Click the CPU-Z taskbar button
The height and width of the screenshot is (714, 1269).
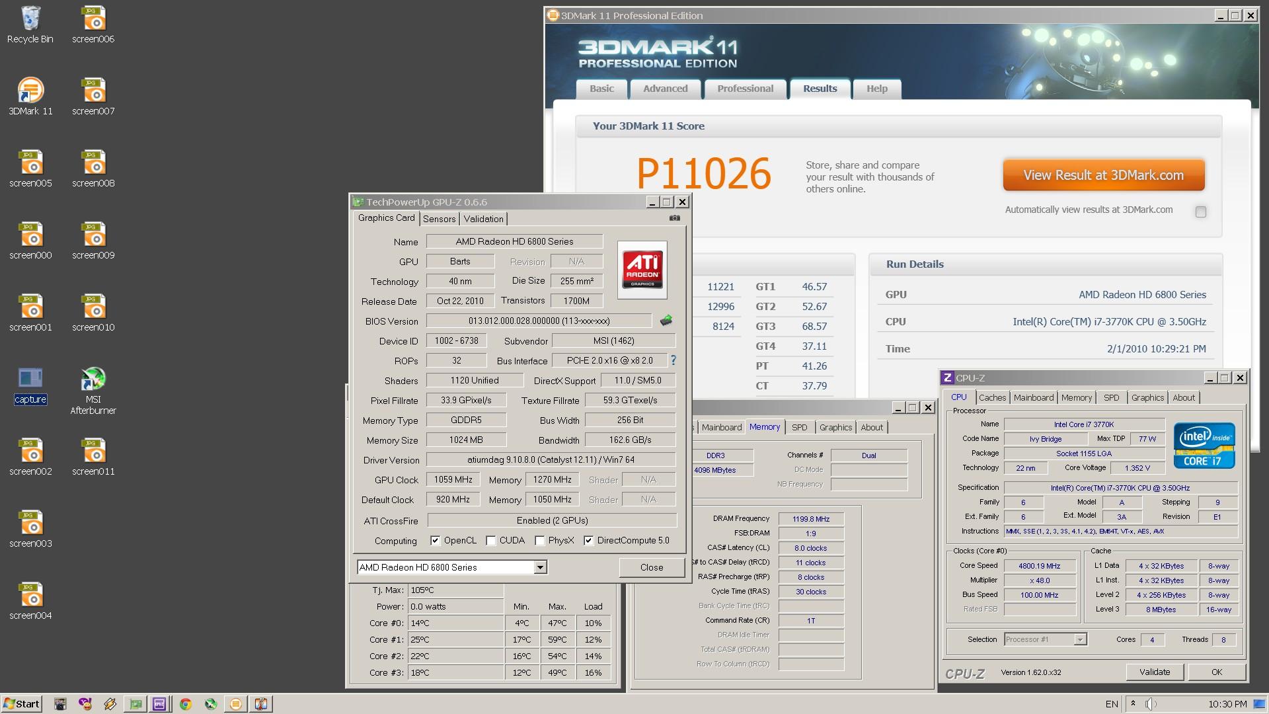click(x=159, y=704)
